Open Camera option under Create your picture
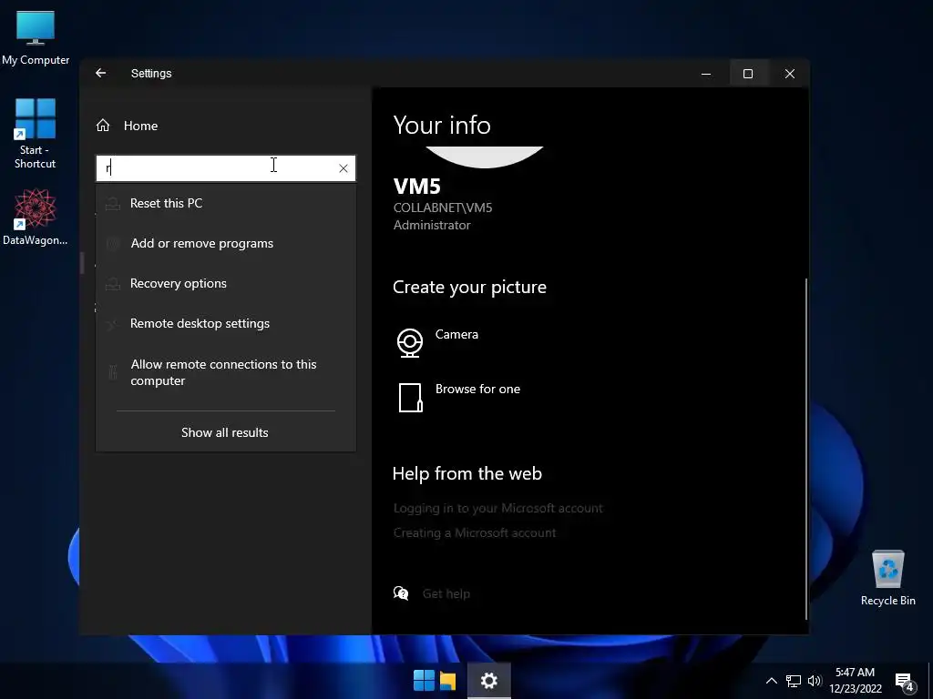 pyautogui.click(x=456, y=334)
